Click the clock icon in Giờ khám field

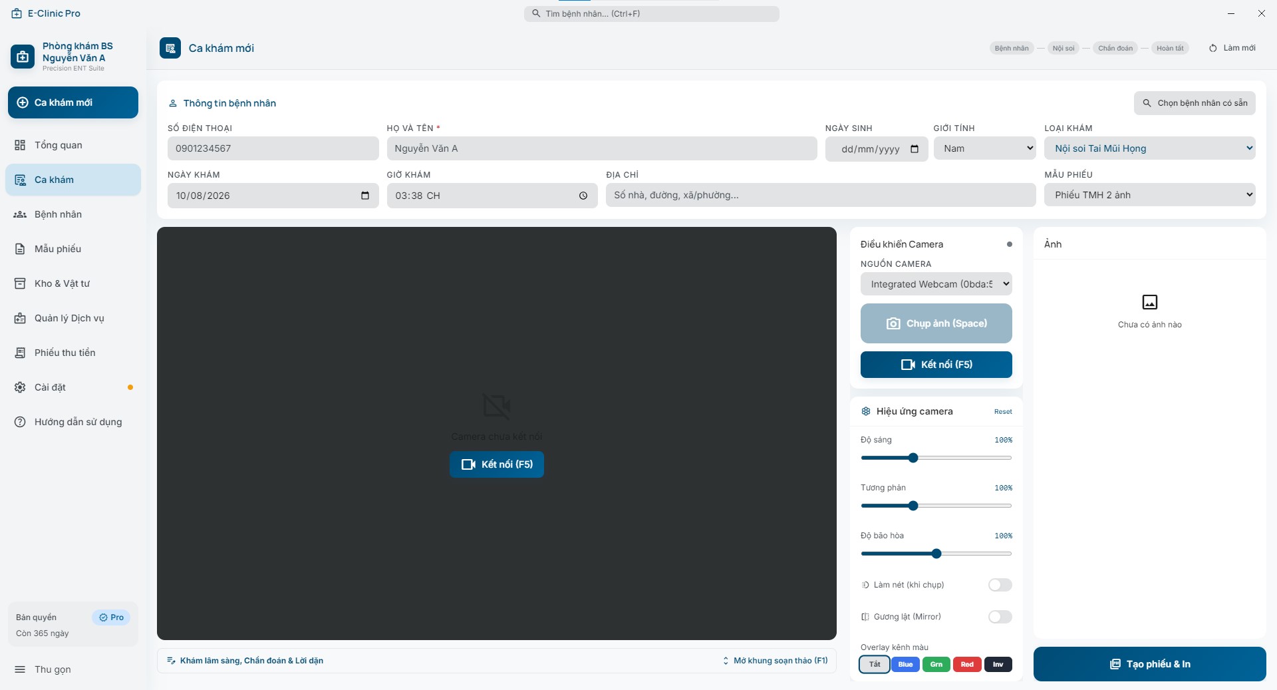583,196
